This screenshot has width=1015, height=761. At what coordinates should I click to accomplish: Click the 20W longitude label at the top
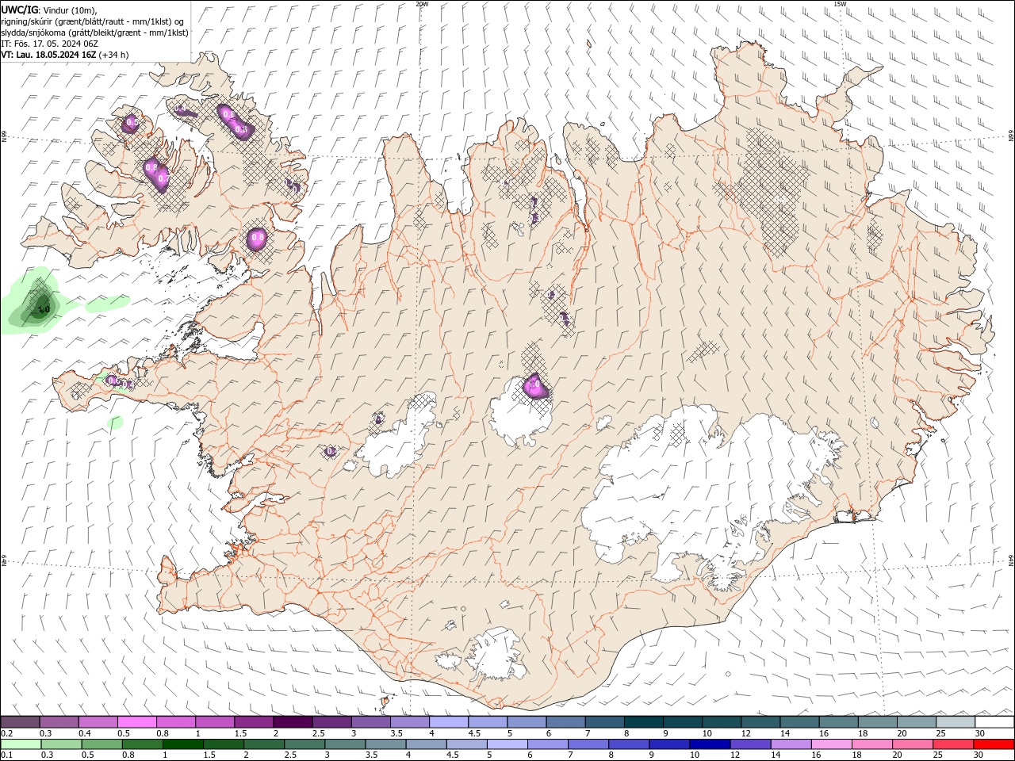click(422, 4)
